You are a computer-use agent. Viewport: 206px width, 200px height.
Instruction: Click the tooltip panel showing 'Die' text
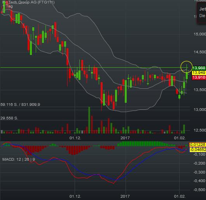pyautogui.click(x=201, y=13)
